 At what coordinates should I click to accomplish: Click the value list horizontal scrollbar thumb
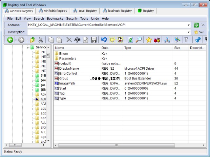116,145
